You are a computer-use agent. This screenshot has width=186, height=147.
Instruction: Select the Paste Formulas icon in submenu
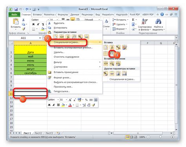[x=112, y=47]
